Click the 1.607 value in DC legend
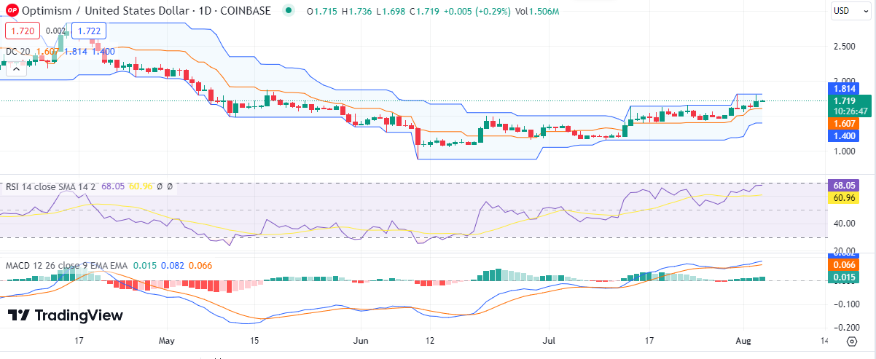The image size is (876, 359). 47,52
